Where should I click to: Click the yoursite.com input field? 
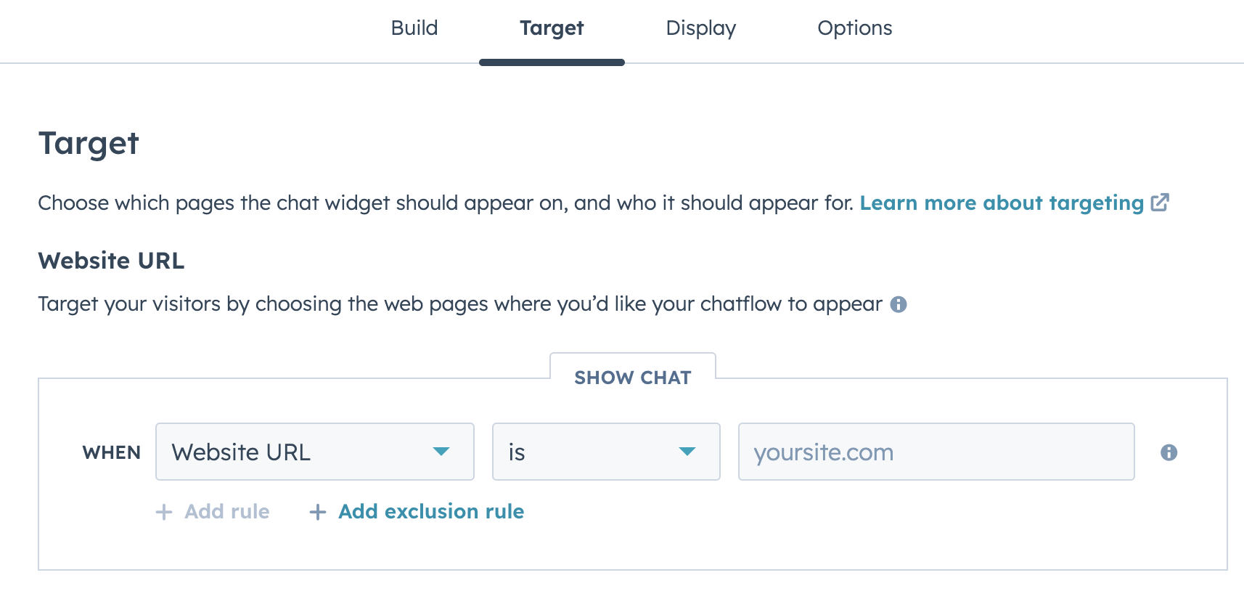coord(936,452)
